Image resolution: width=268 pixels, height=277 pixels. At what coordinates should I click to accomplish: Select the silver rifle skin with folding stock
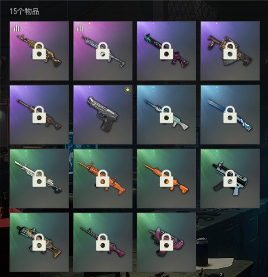pyautogui.click(x=103, y=51)
